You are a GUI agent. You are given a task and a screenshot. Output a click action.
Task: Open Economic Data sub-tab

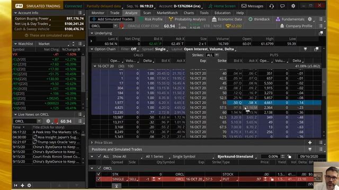pyautogui.click(x=227, y=19)
